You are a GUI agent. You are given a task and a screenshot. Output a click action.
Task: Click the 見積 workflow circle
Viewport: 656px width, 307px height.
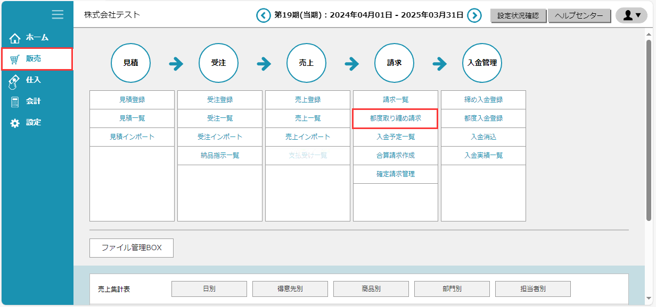(x=130, y=63)
